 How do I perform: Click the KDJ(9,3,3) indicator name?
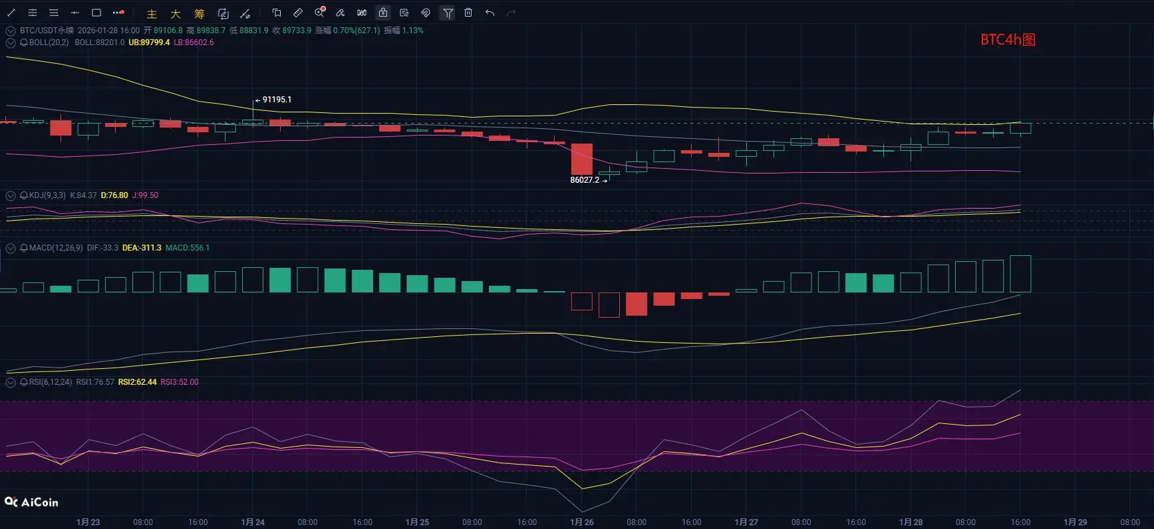[47, 195]
